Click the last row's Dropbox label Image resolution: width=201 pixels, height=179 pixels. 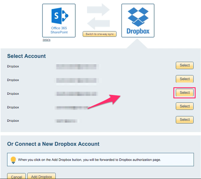(13, 121)
